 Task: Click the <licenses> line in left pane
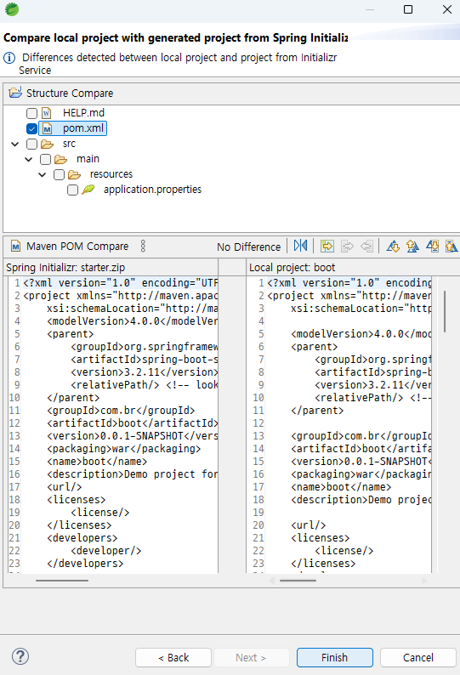(77, 500)
